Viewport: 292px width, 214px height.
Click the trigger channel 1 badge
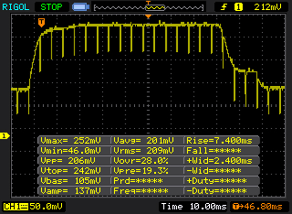tap(238, 7)
